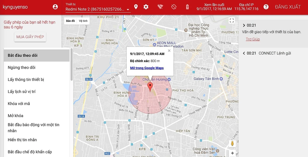Toggle fullscreen map view
The width and height of the screenshot is (308, 157).
(232, 20)
